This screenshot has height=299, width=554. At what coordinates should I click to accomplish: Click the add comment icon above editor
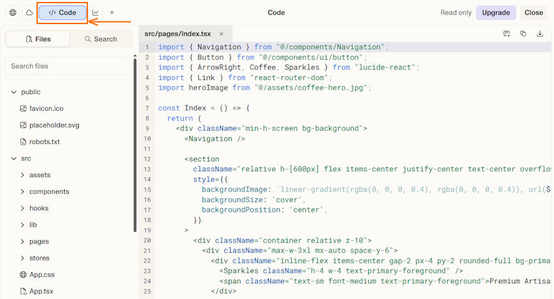coord(506,33)
